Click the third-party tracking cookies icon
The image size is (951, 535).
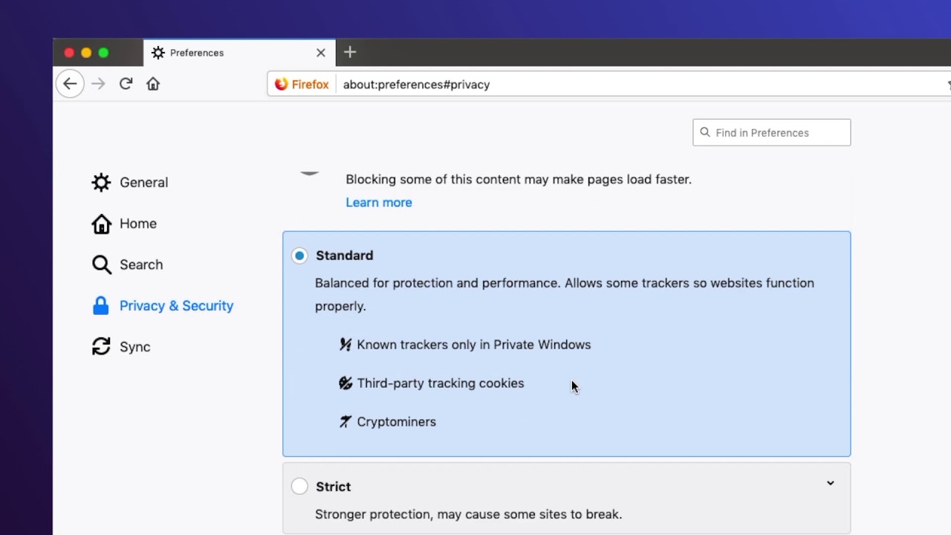(x=345, y=383)
